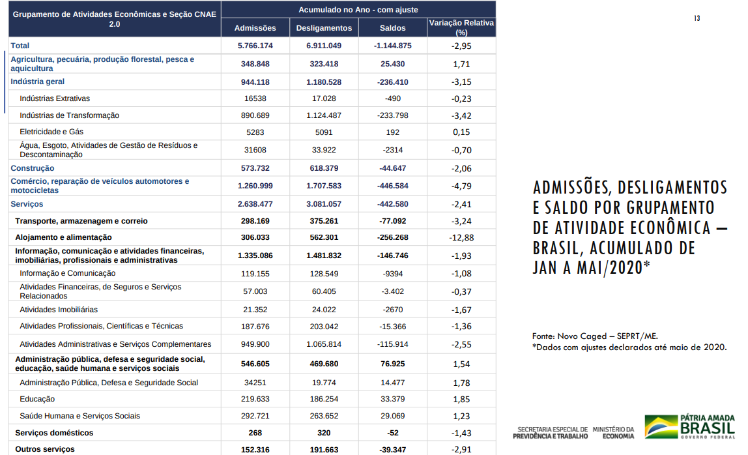
Task: Select the Desligamentos column header
Action: click(324, 28)
